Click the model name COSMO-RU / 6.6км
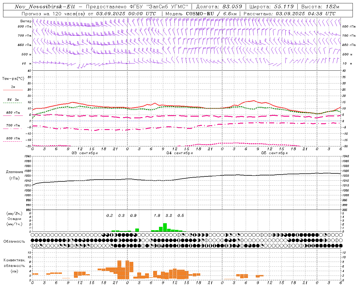The width and height of the screenshot is (357, 285). point(211,14)
